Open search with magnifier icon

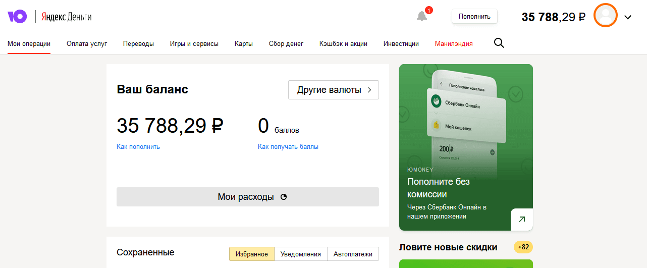(x=499, y=43)
